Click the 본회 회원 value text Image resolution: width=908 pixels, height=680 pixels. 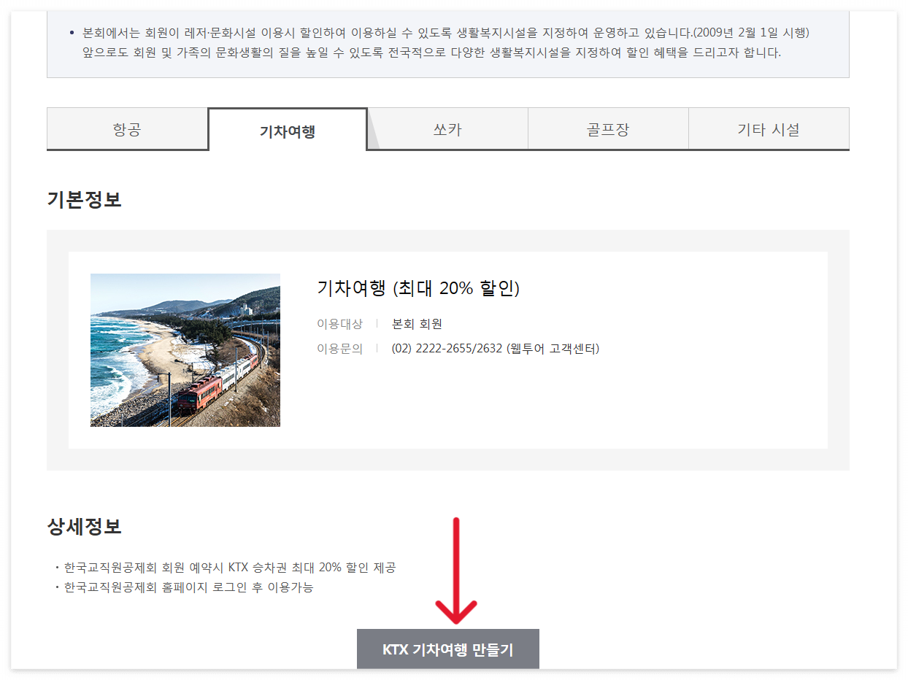coord(417,324)
